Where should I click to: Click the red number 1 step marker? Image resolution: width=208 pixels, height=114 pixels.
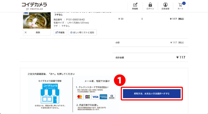(120, 80)
